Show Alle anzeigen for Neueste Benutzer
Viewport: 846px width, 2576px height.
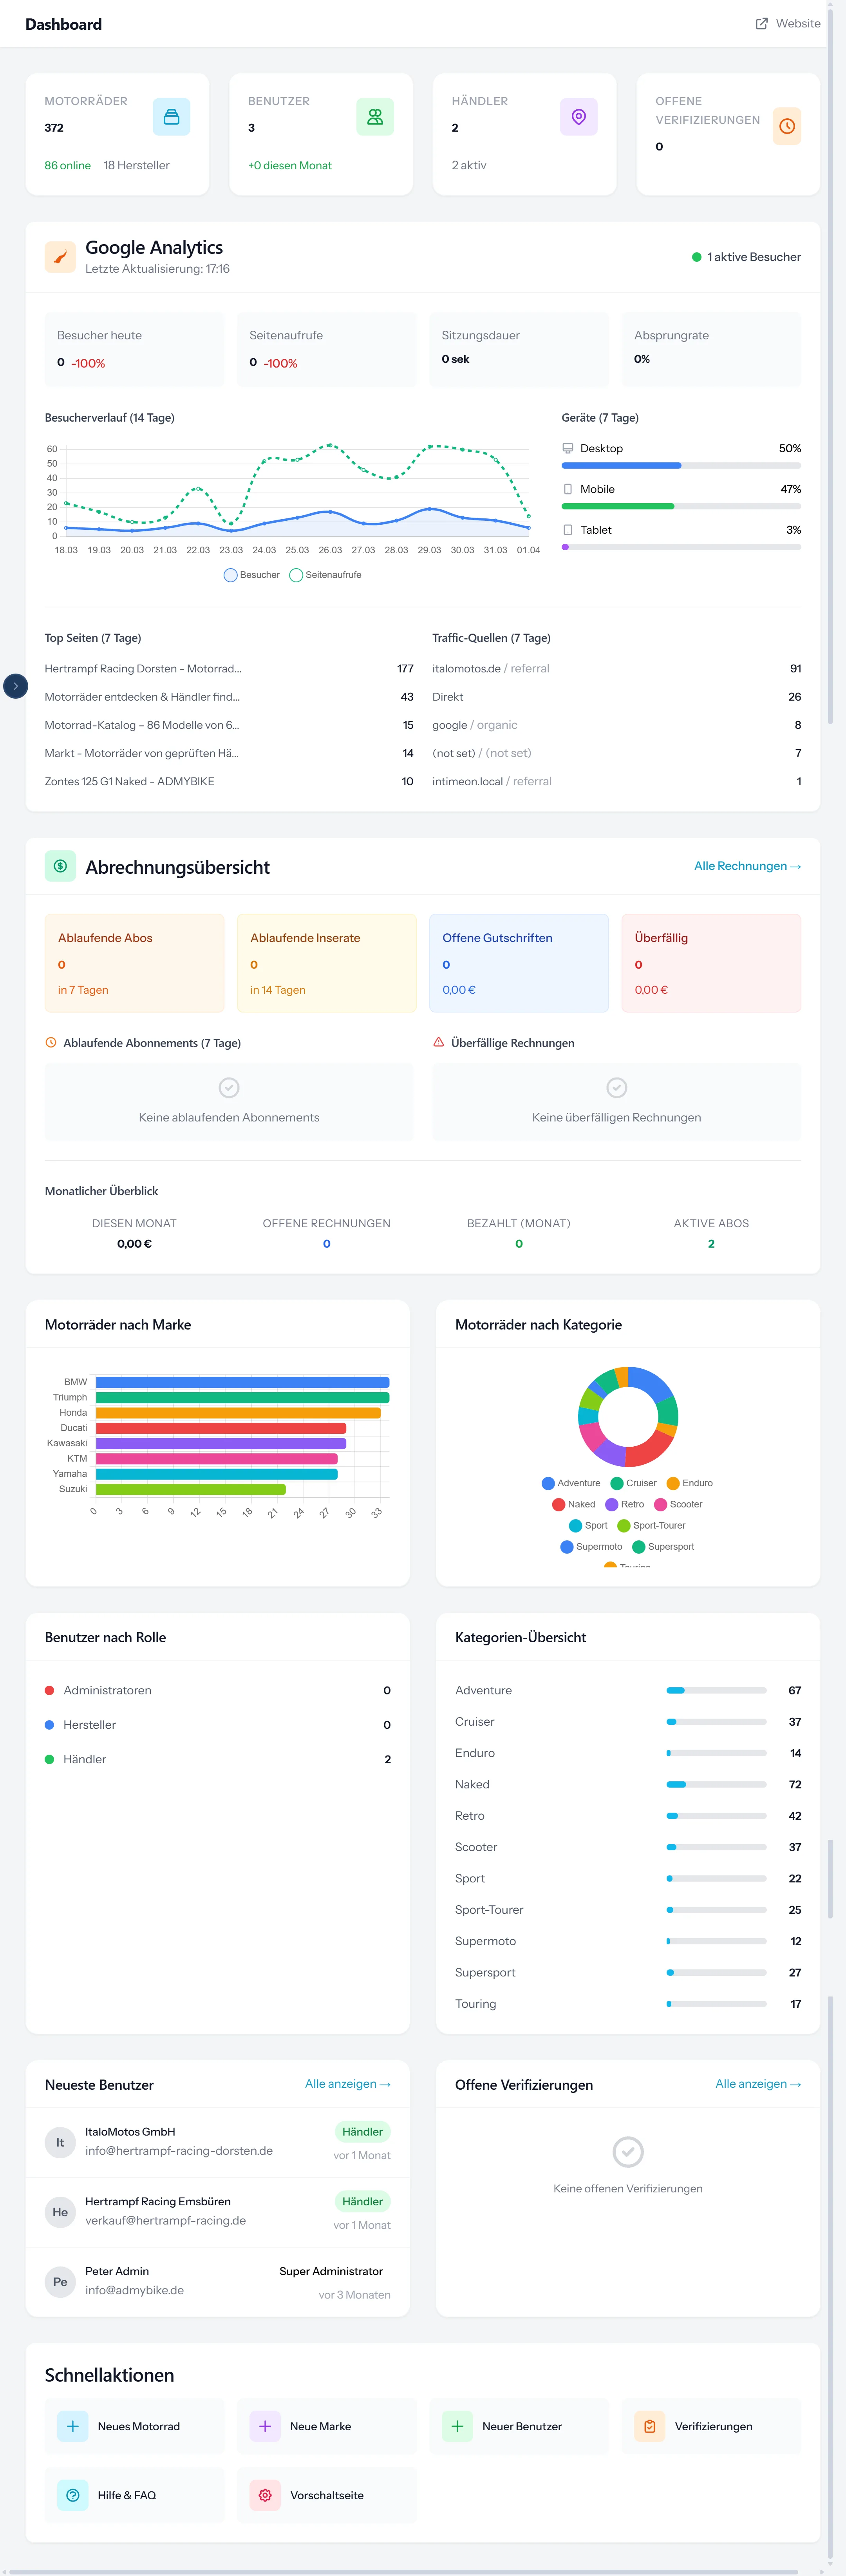click(x=348, y=2084)
